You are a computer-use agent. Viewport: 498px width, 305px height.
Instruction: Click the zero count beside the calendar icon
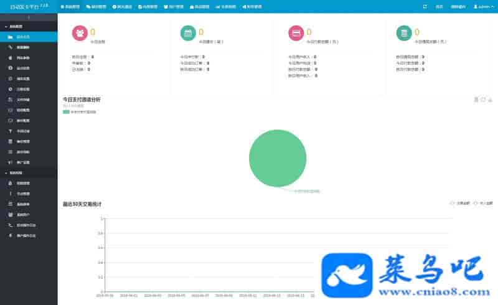coord(201,32)
